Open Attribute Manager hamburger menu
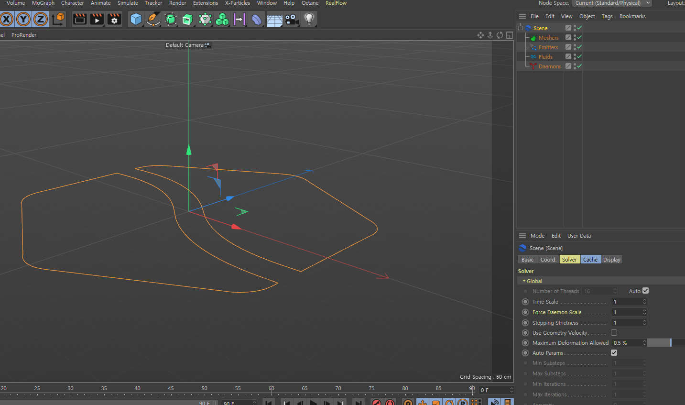The image size is (685, 405). 522,236
